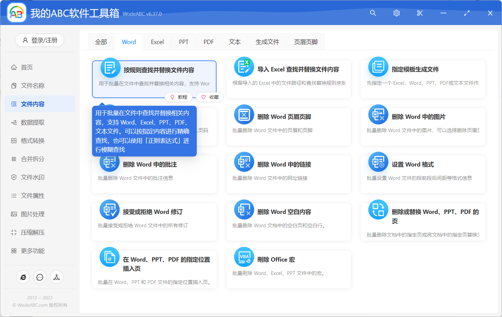Toggle 收藏 to favorite the replace tool

coord(210,97)
